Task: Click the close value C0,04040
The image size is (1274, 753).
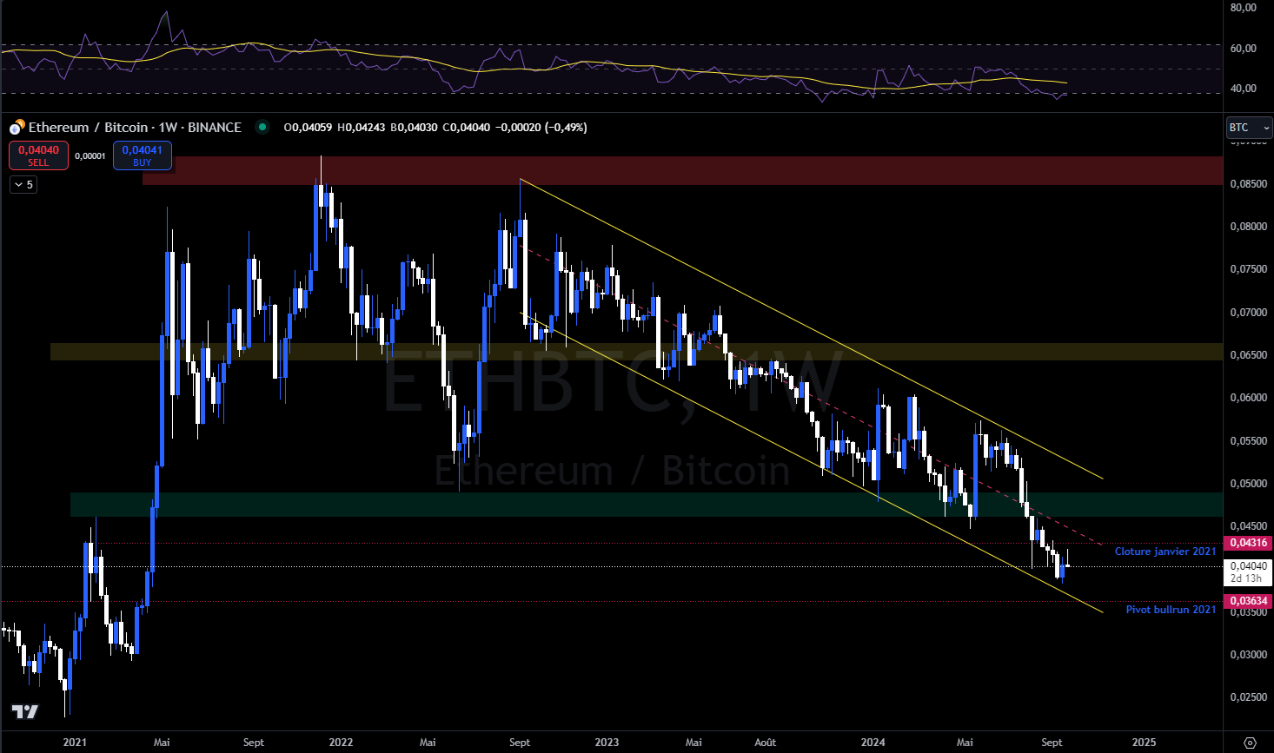Action: coord(466,127)
